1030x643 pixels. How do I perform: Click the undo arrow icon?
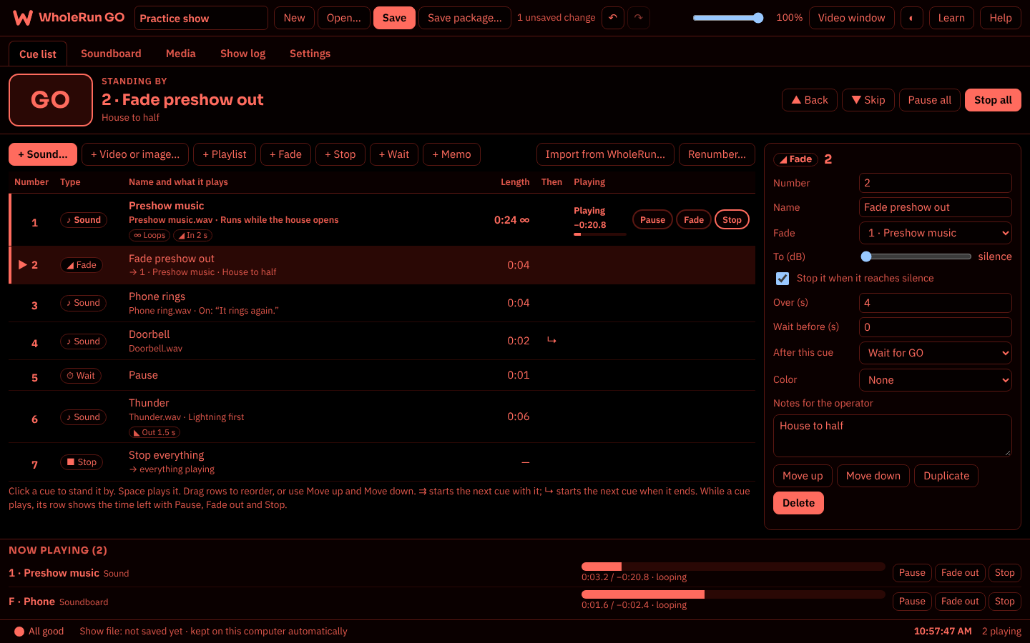click(613, 18)
